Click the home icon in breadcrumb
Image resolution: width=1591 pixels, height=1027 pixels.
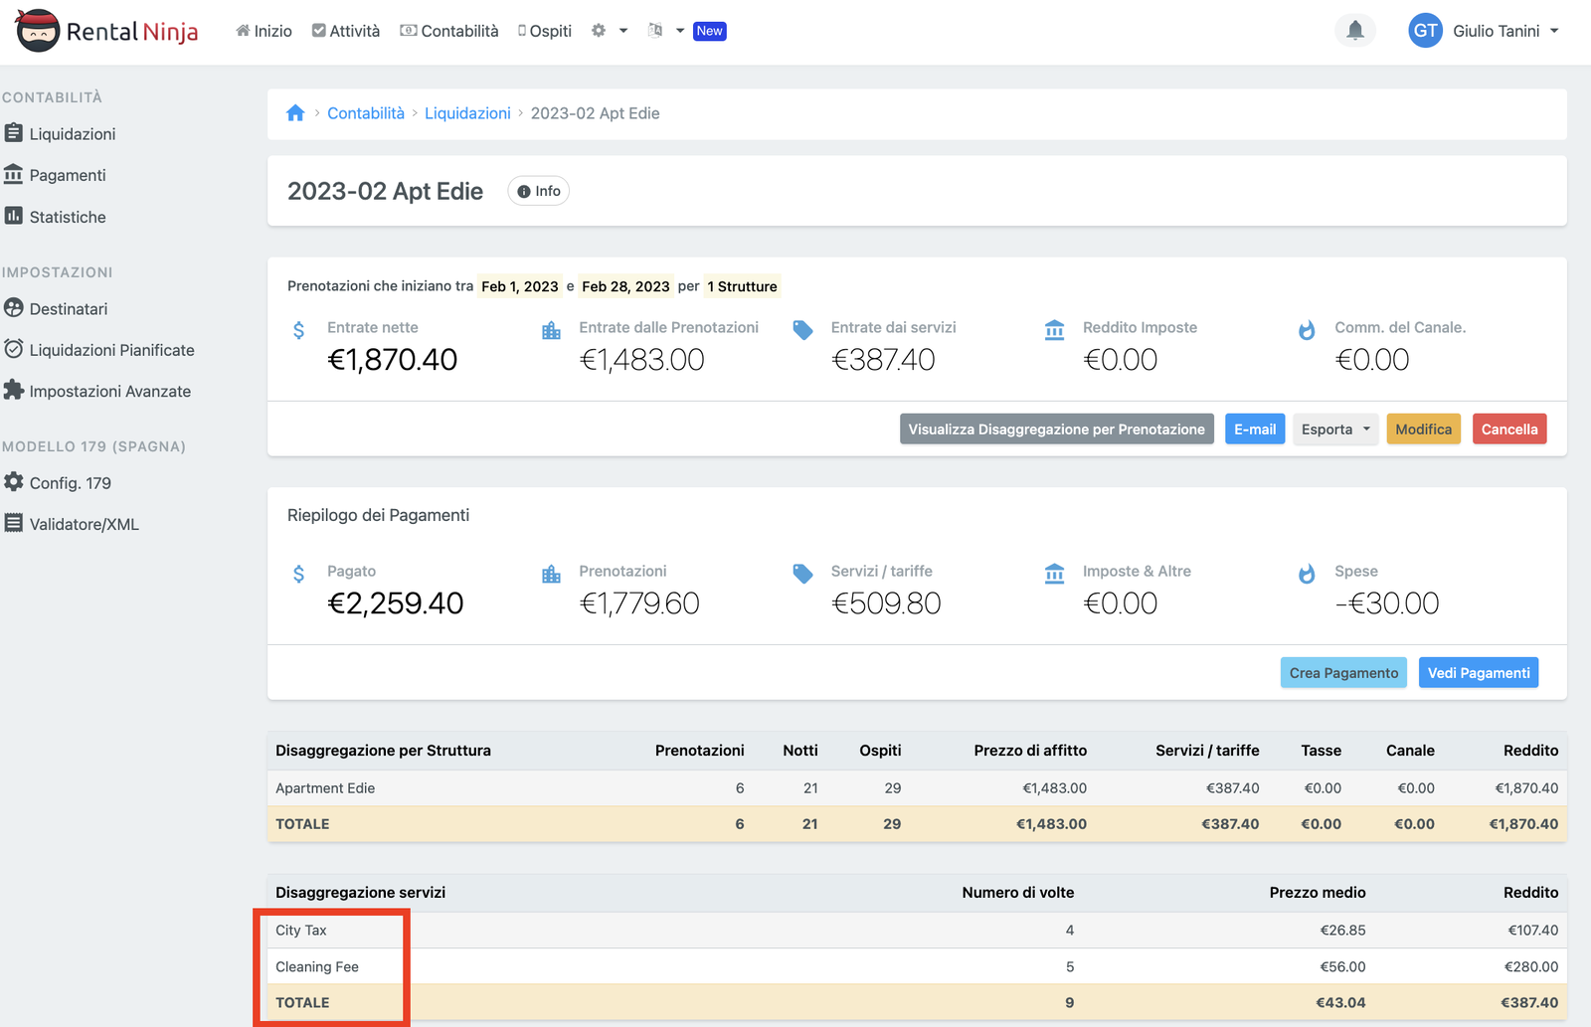point(295,113)
